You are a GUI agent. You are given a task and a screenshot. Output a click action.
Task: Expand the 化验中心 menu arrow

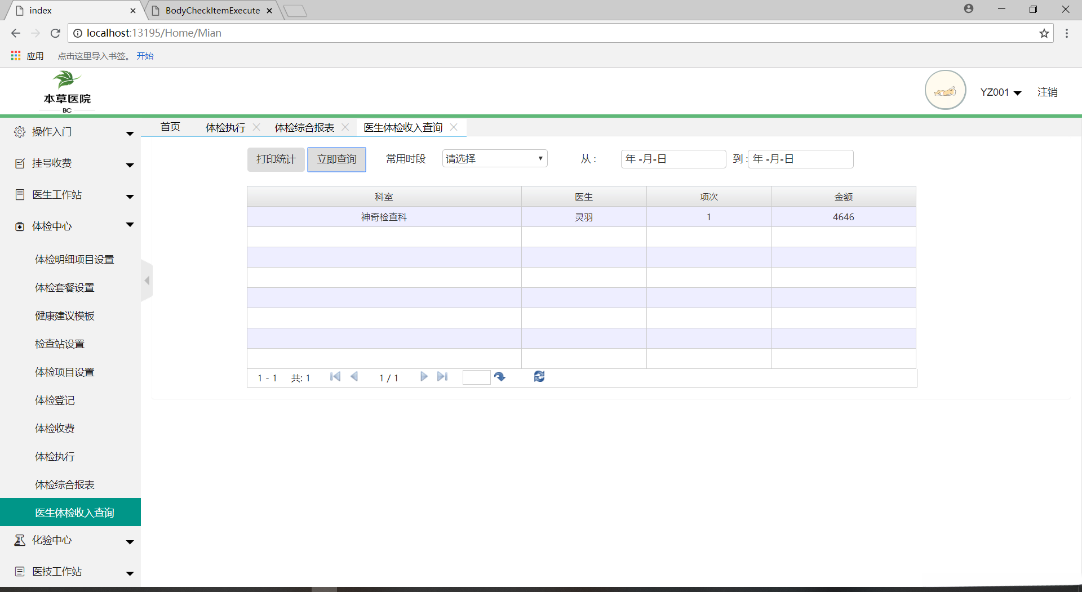coord(130,542)
